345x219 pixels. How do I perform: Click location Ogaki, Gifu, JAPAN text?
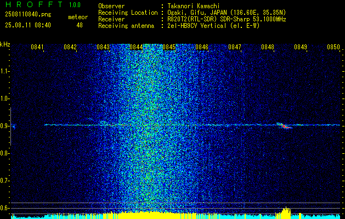pyautogui.click(x=226, y=13)
